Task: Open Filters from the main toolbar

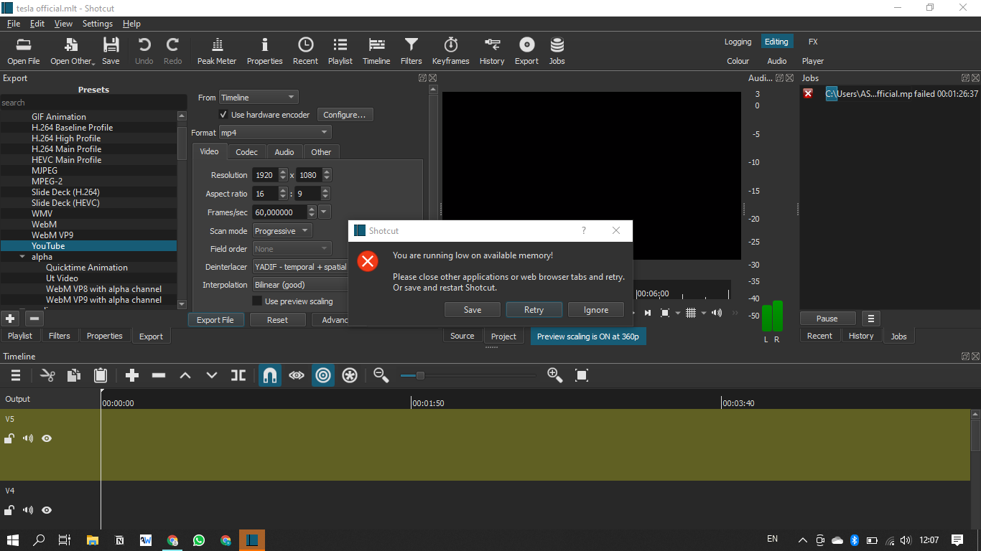Action: click(x=412, y=52)
